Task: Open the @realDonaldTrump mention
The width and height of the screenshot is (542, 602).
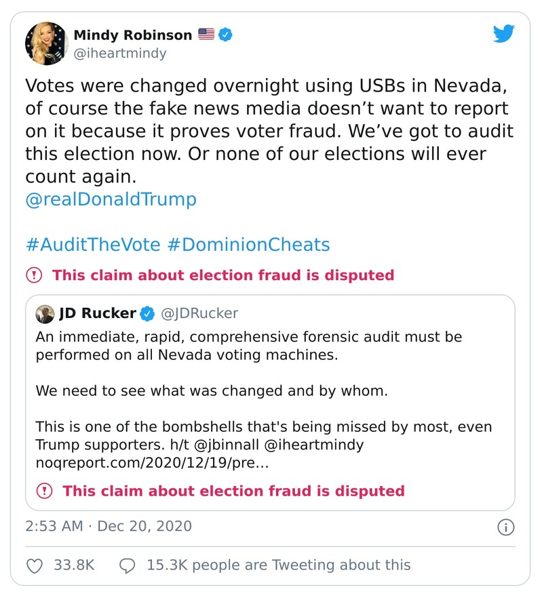Action: tap(111, 199)
